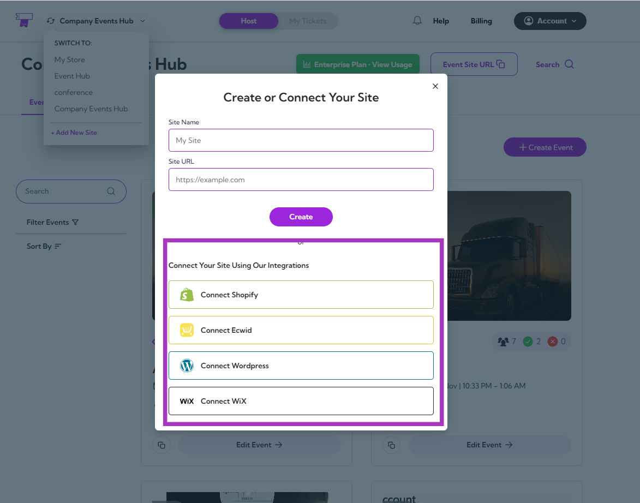The height and width of the screenshot is (503, 640).
Task: Click Connect Ecwid integration
Action: [301, 330]
